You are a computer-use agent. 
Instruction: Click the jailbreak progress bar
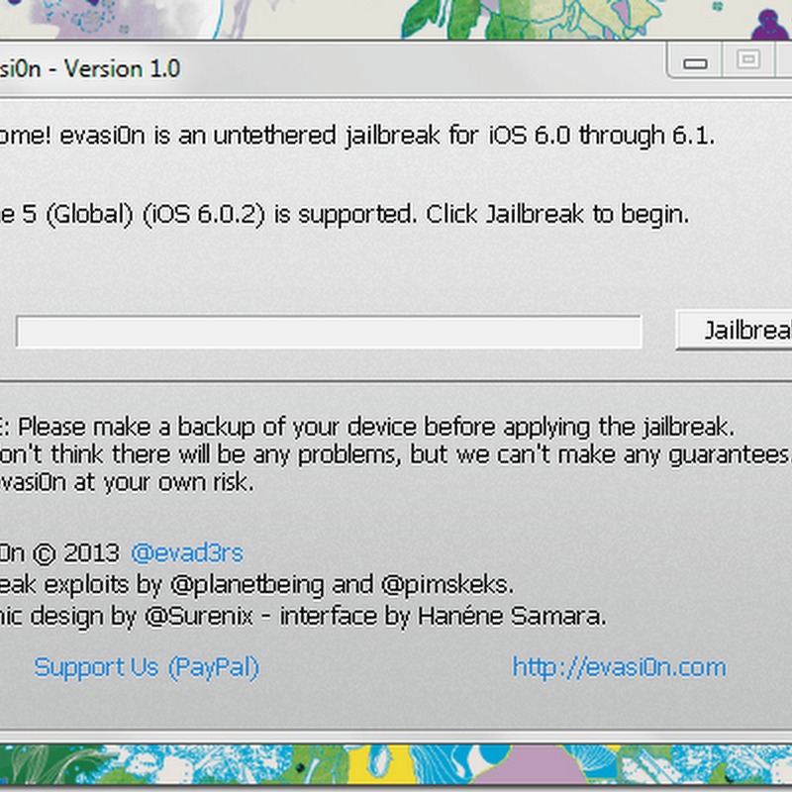(329, 332)
